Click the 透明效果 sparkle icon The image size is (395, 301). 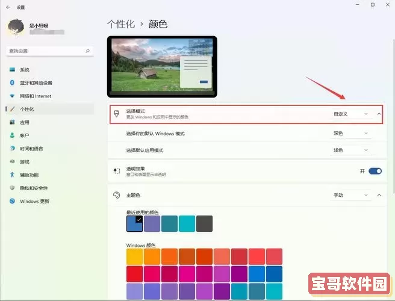tap(116, 171)
